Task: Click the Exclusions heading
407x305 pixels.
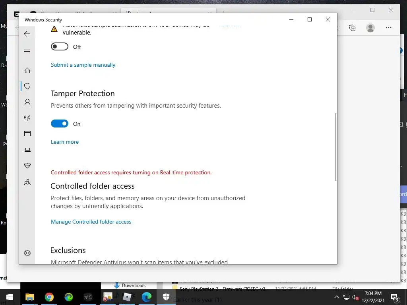Action: coord(68,250)
